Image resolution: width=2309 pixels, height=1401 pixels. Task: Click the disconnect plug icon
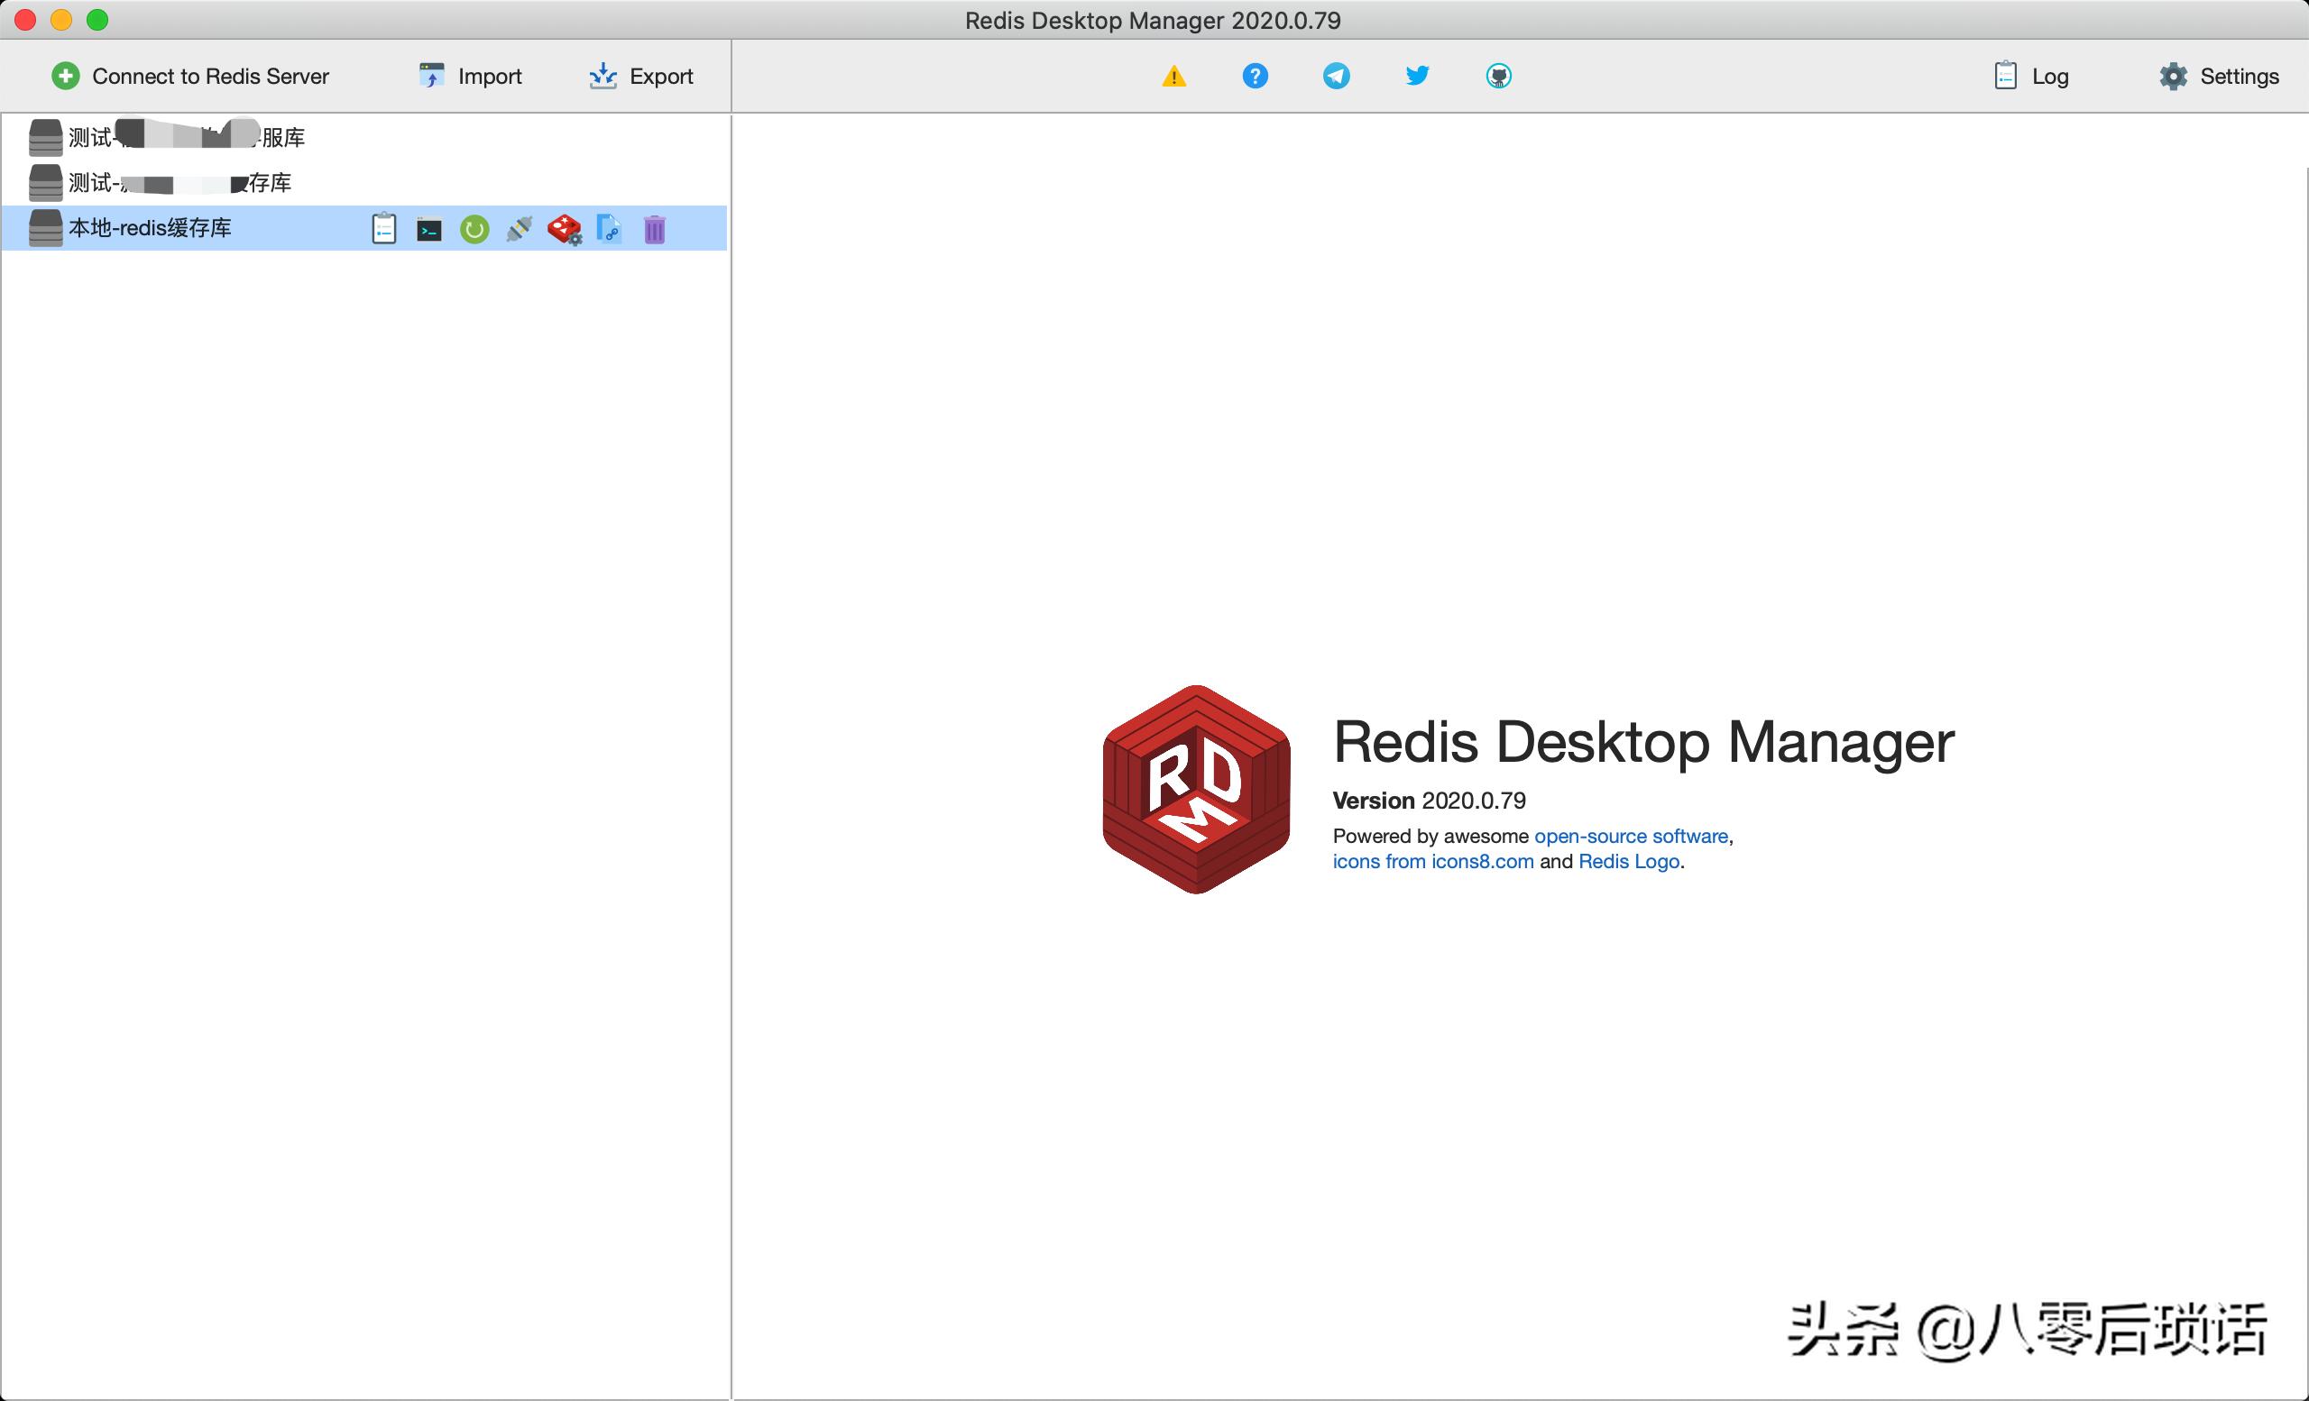tap(520, 229)
